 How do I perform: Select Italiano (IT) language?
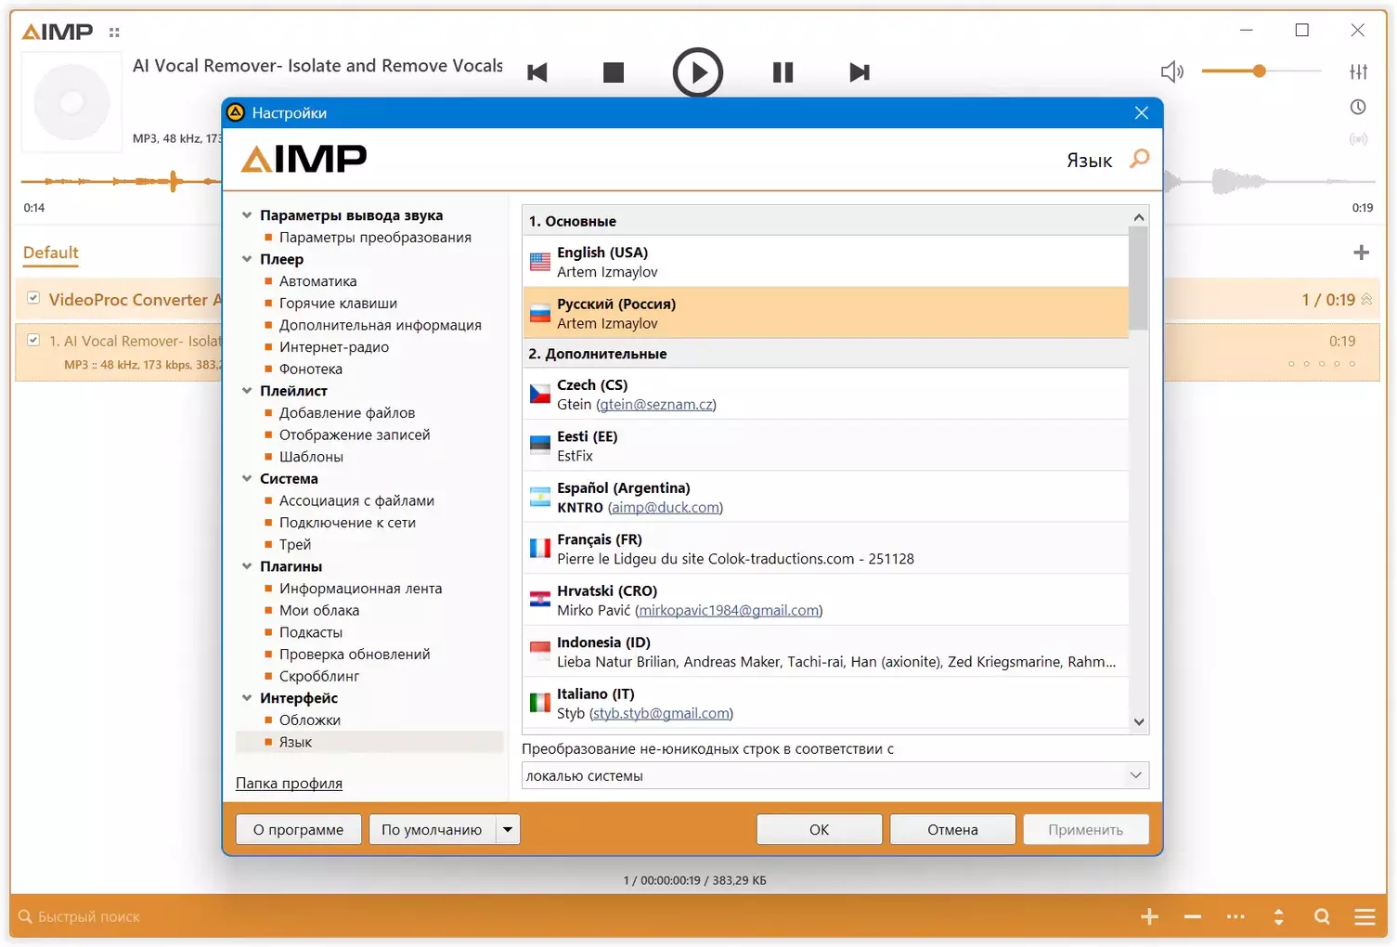coord(826,703)
